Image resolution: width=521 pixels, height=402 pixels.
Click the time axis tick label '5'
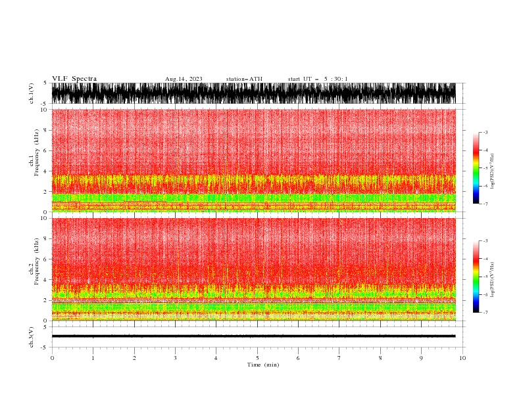click(257, 358)
